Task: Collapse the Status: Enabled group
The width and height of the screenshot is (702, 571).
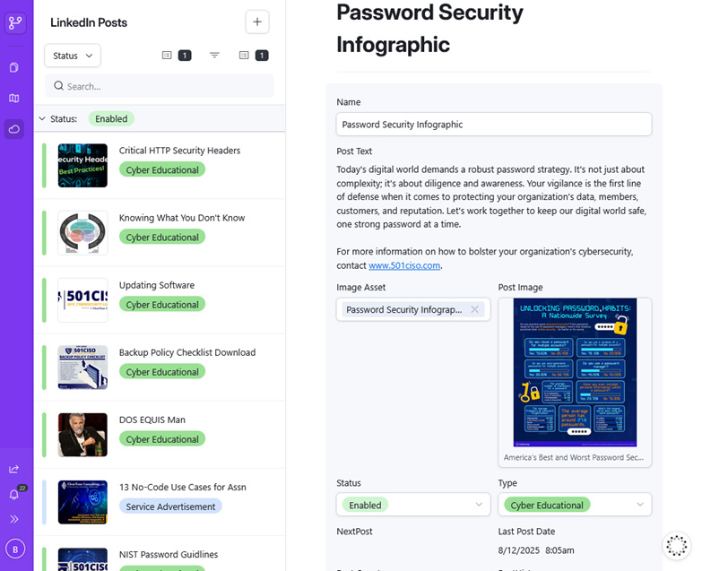Action: coord(42,118)
